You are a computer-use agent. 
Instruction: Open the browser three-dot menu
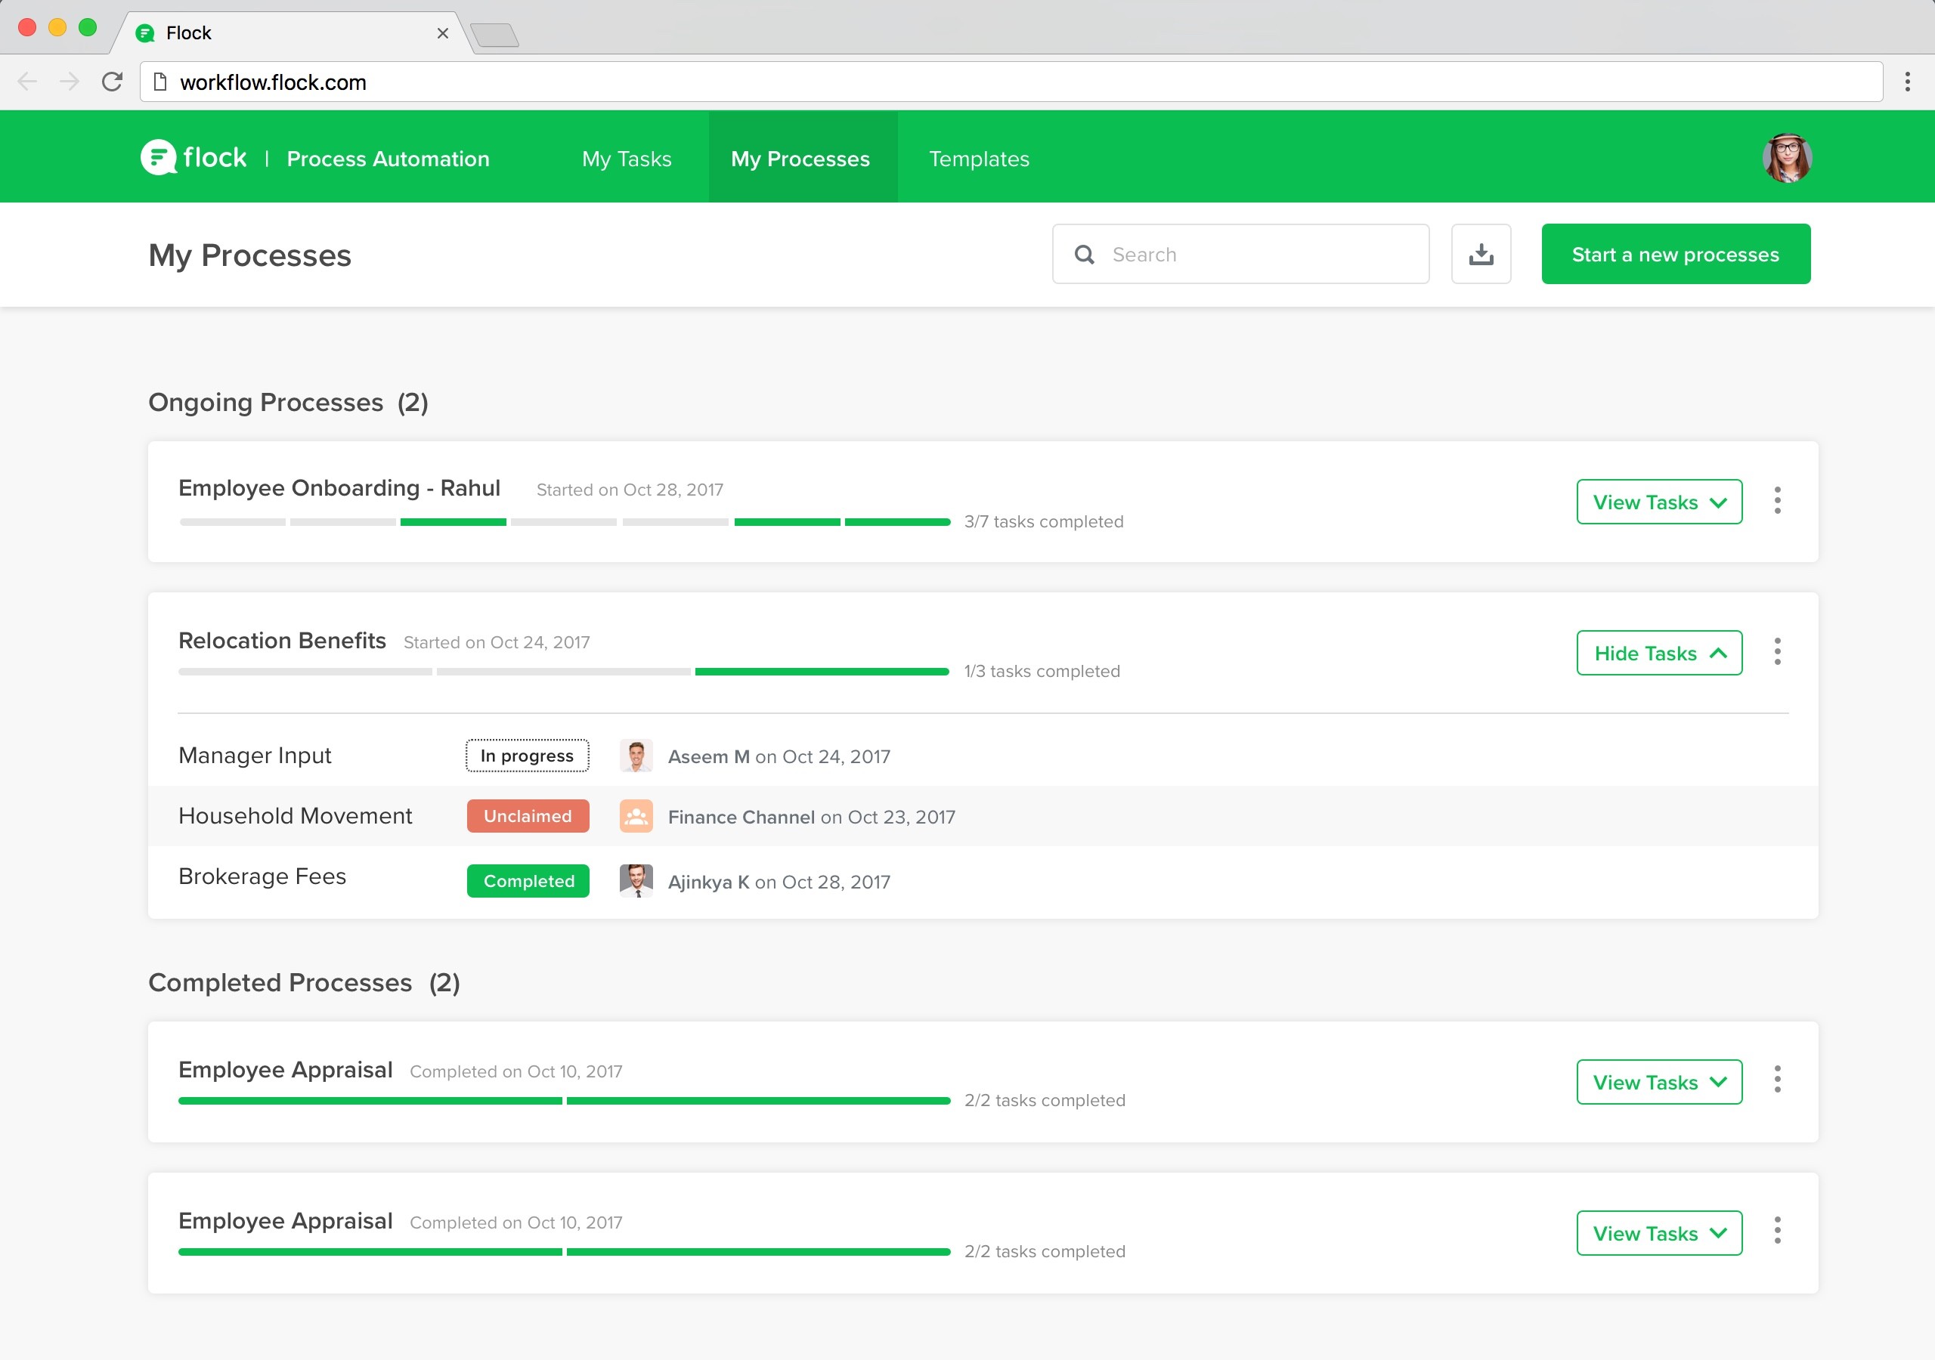coord(1907,82)
